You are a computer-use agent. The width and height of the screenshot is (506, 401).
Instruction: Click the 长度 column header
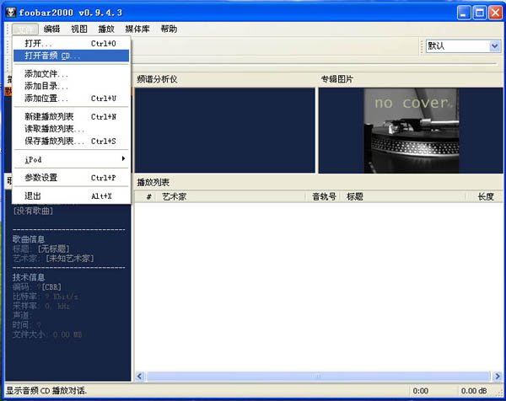(485, 196)
